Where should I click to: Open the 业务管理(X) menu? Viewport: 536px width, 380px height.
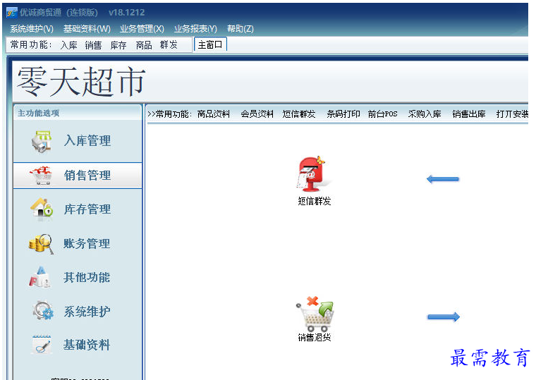point(142,29)
